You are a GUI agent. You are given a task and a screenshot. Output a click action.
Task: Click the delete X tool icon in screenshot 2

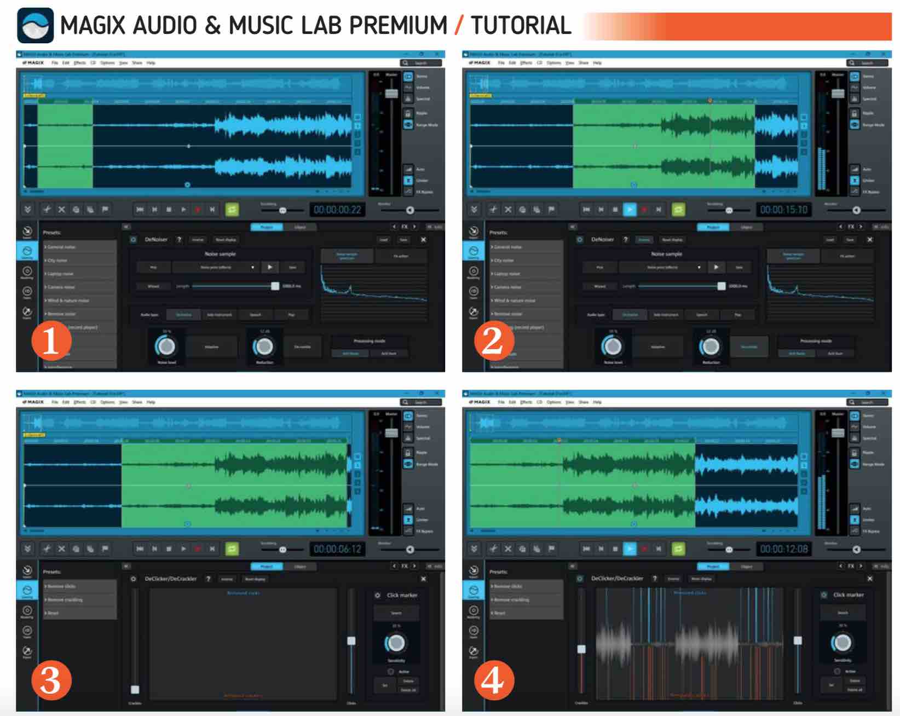[508, 210]
